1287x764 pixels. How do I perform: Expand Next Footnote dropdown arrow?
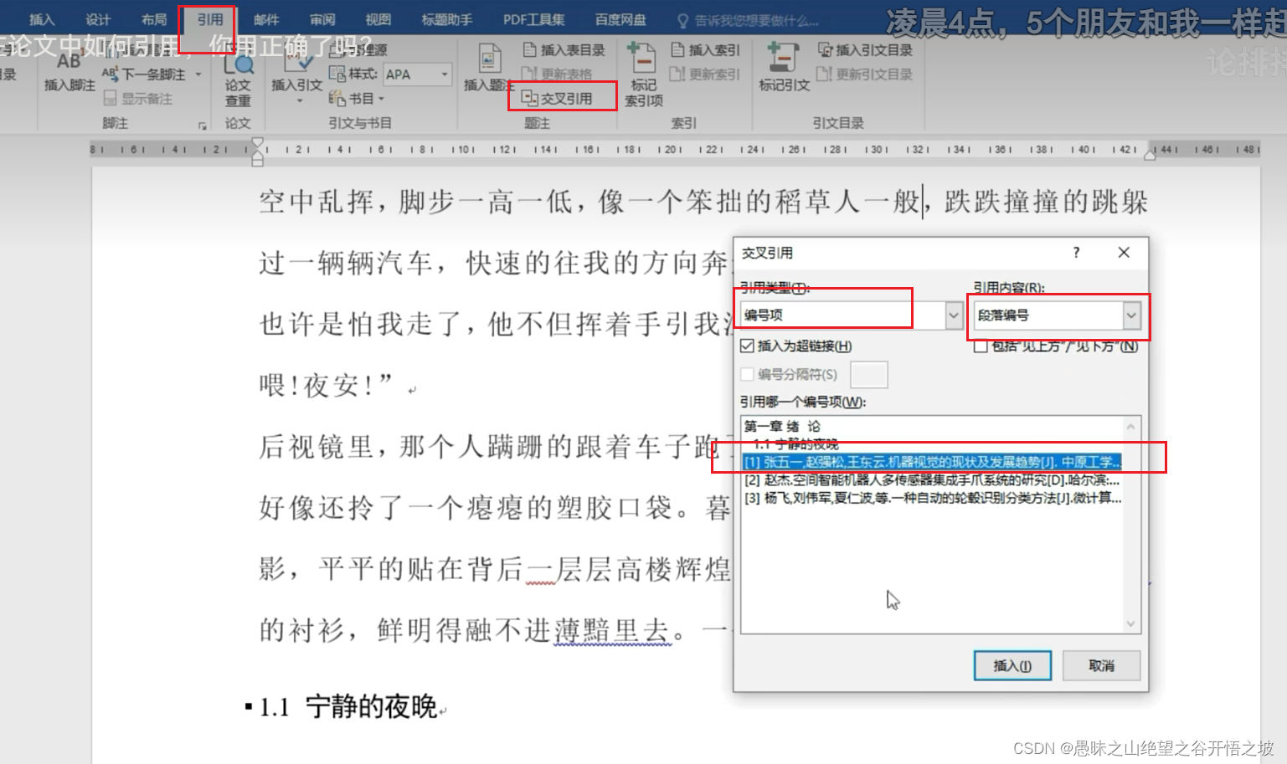[x=198, y=74]
